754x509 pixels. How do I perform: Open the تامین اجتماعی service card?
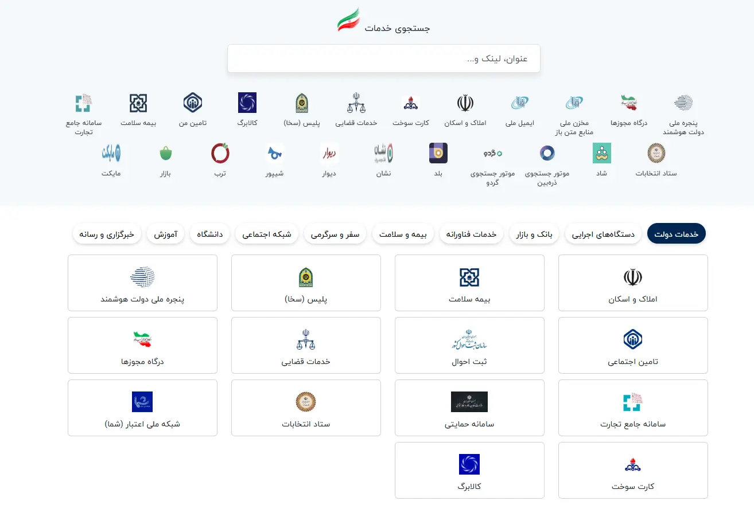(x=633, y=345)
